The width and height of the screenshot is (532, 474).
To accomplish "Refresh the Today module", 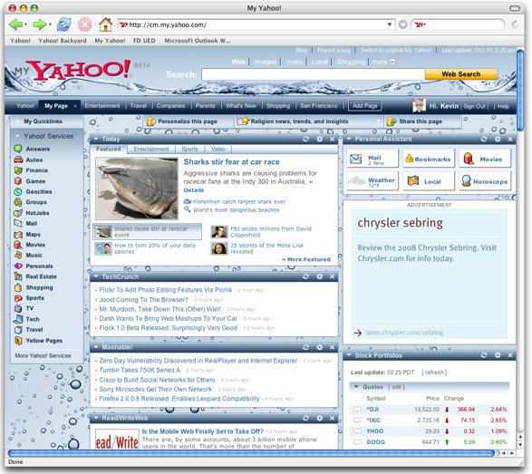I will [305, 139].
